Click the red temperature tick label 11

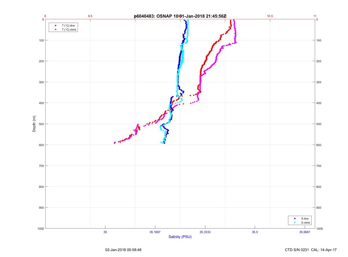coord(315,16)
